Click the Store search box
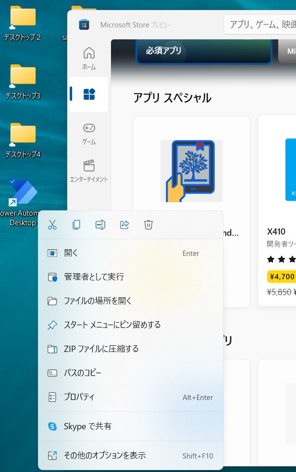 (x=259, y=24)
